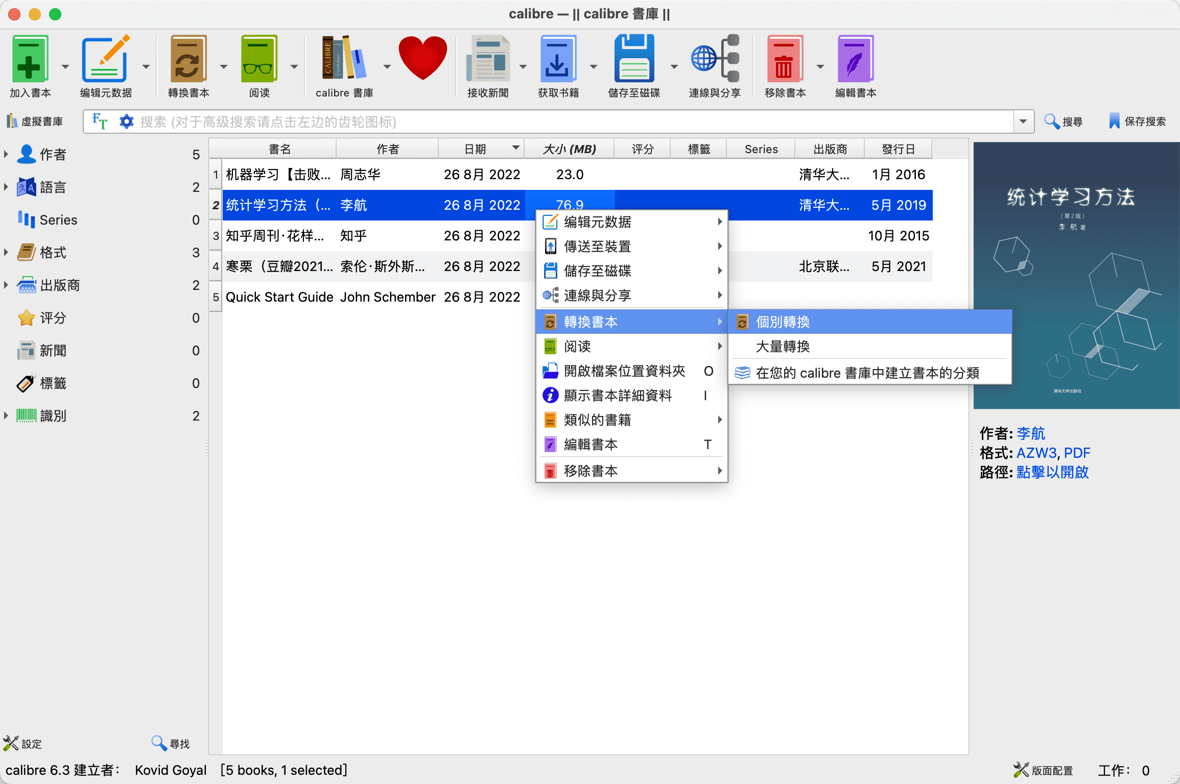Open the 编辑元数据 dropdown arrow
The image size is (1180, 784).
[146, 66]
